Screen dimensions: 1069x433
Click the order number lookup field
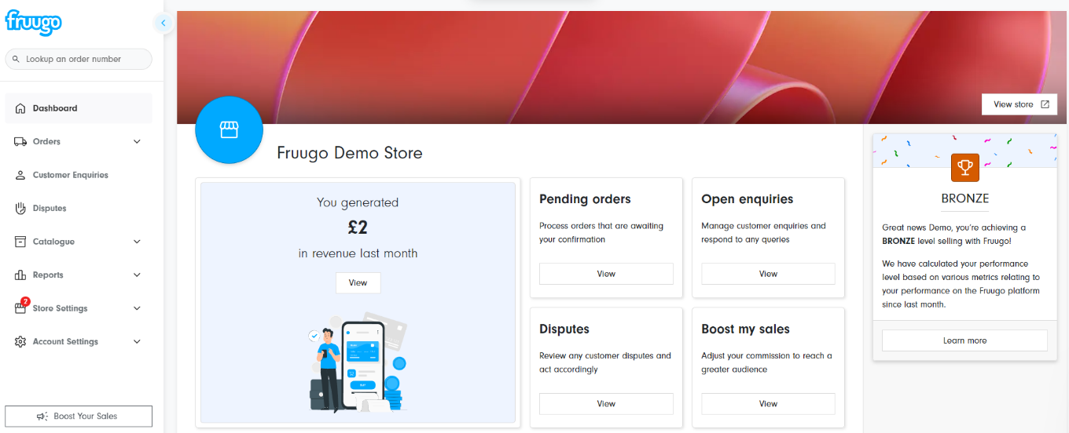pyautogui.click(x=79, y=59)
